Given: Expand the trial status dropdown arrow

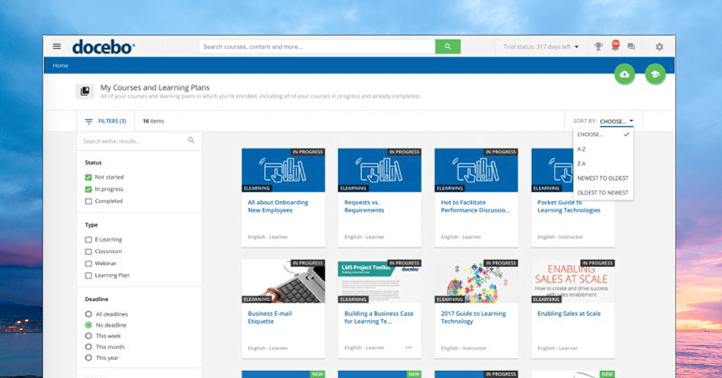Looking at the screenshot, I should pyautogui.click(x=576, y=47).
